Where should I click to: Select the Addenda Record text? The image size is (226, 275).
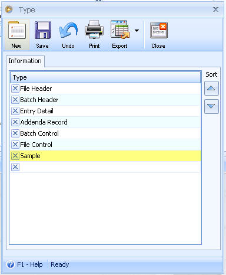pyautogui.click(x=44, y=122)
